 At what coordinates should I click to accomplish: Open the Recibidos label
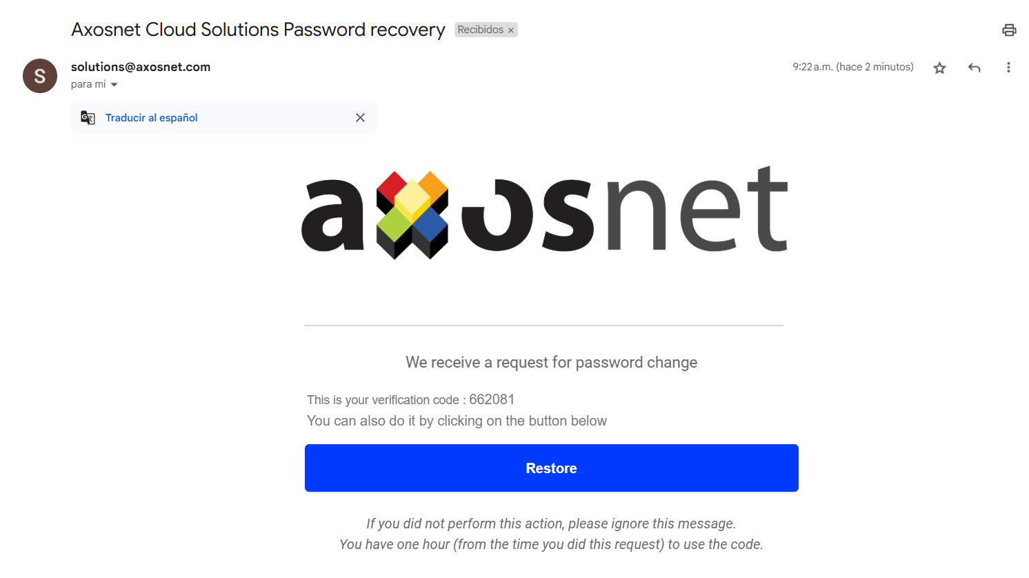[480, 30]
